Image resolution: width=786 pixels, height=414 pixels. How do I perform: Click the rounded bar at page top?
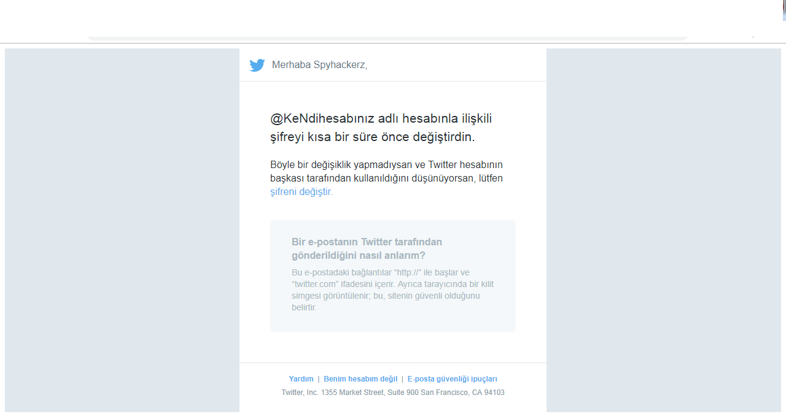(x=387, y=38)
